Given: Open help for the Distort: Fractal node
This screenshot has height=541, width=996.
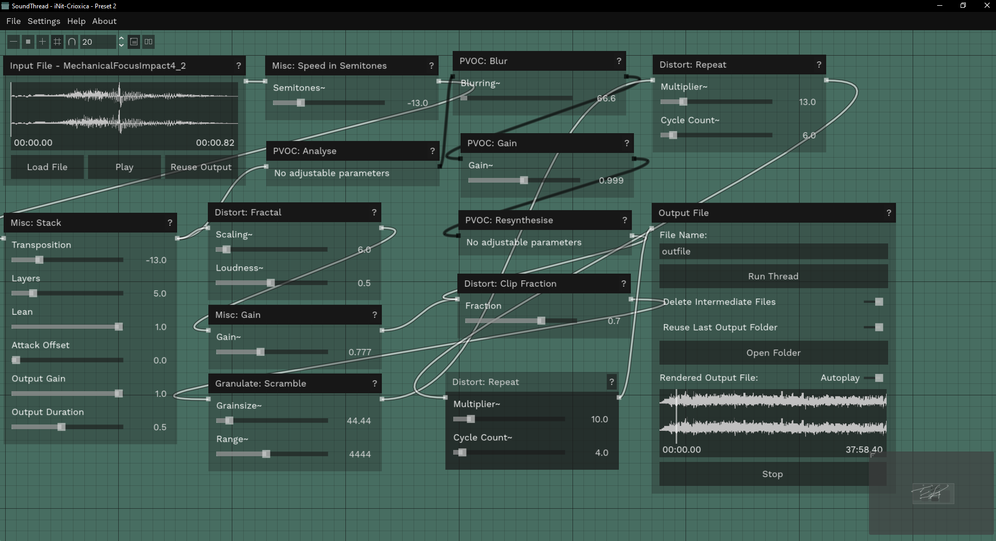Looking at the screenshot, I should tap(374, 212).
